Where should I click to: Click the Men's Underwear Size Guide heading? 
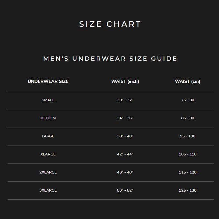[110, 58]
